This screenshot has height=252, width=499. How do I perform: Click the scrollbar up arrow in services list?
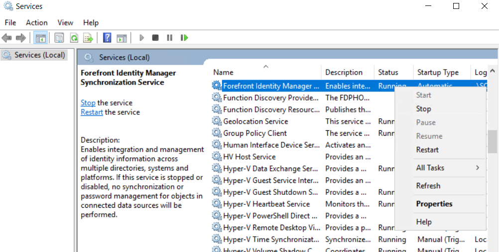coord(493,71)
